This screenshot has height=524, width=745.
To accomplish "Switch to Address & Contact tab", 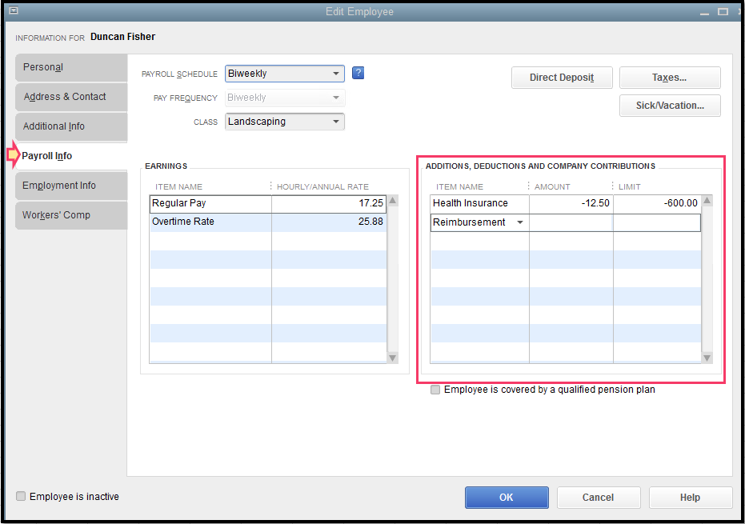I will 71,97.
